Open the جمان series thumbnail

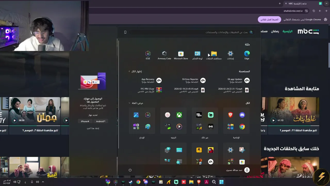tap(35, 112)
